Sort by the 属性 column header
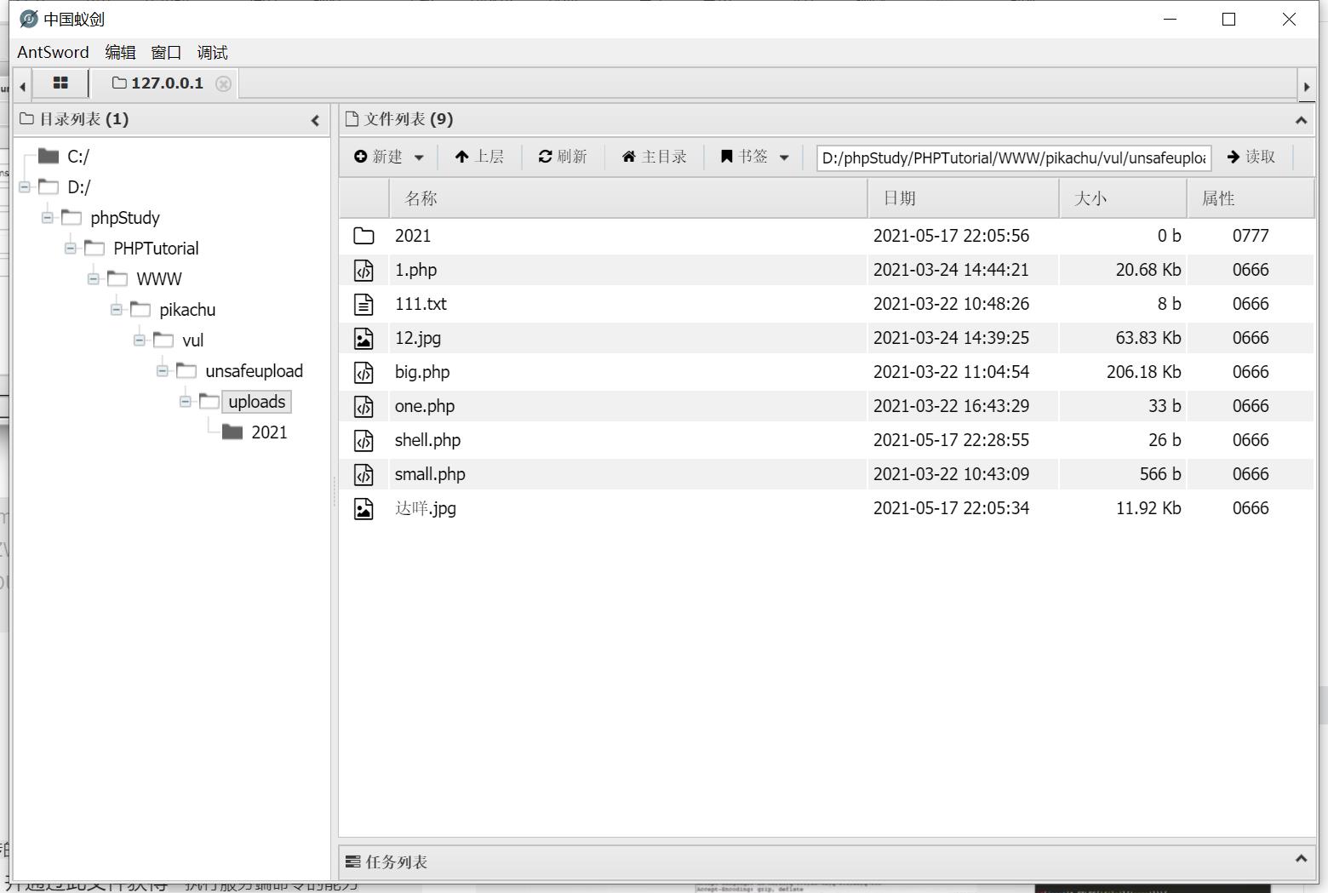 pos(1251,198)
